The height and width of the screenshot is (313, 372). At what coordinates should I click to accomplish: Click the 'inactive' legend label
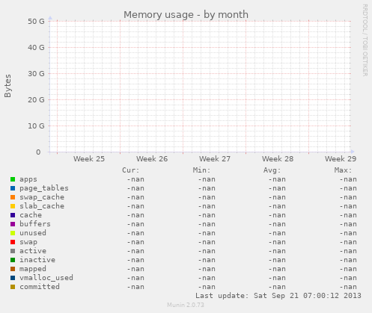[x=37, y=260]
